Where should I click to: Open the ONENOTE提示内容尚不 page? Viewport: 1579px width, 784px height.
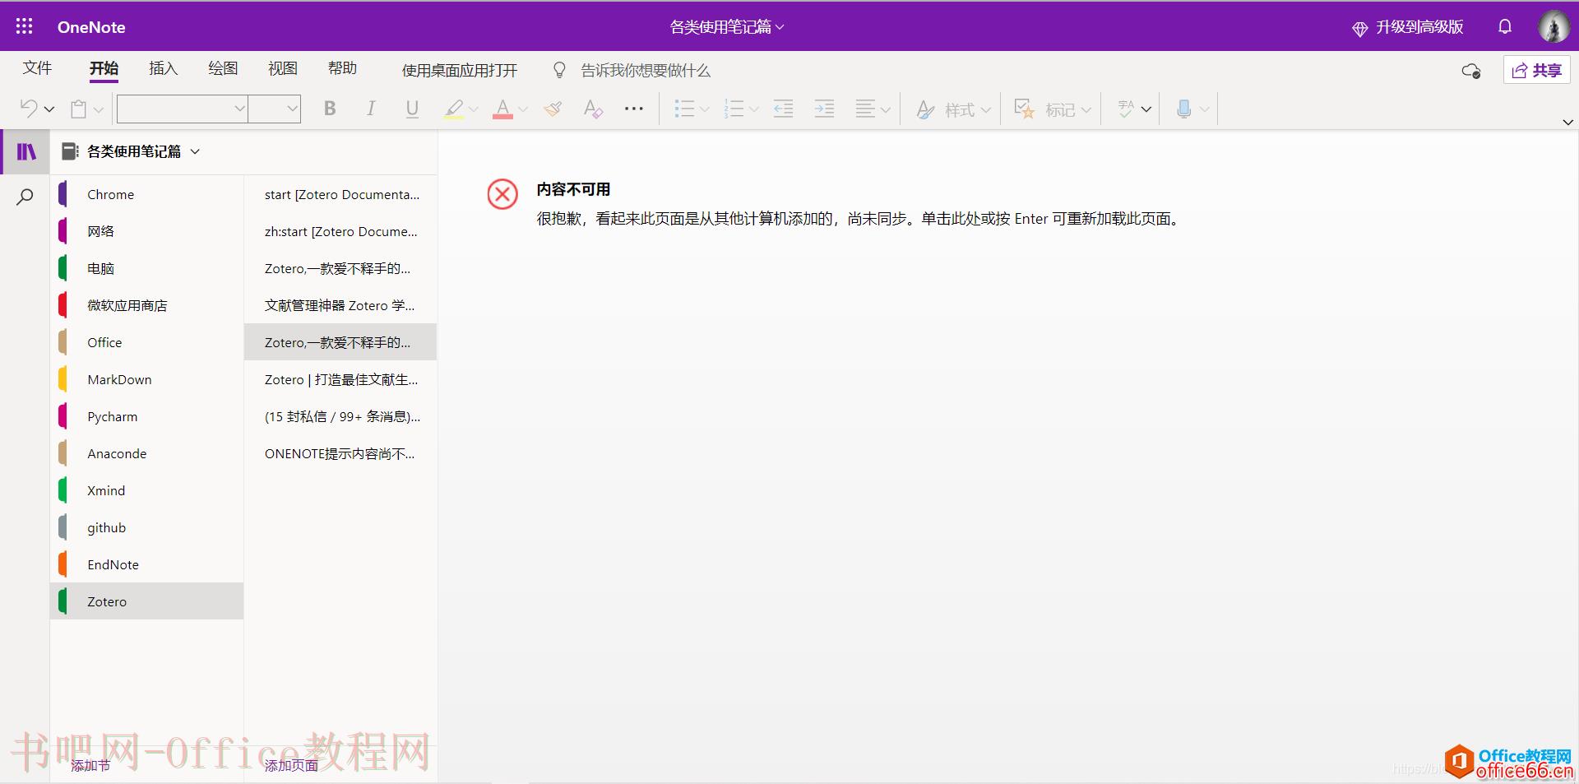click(x=340, y=453)
